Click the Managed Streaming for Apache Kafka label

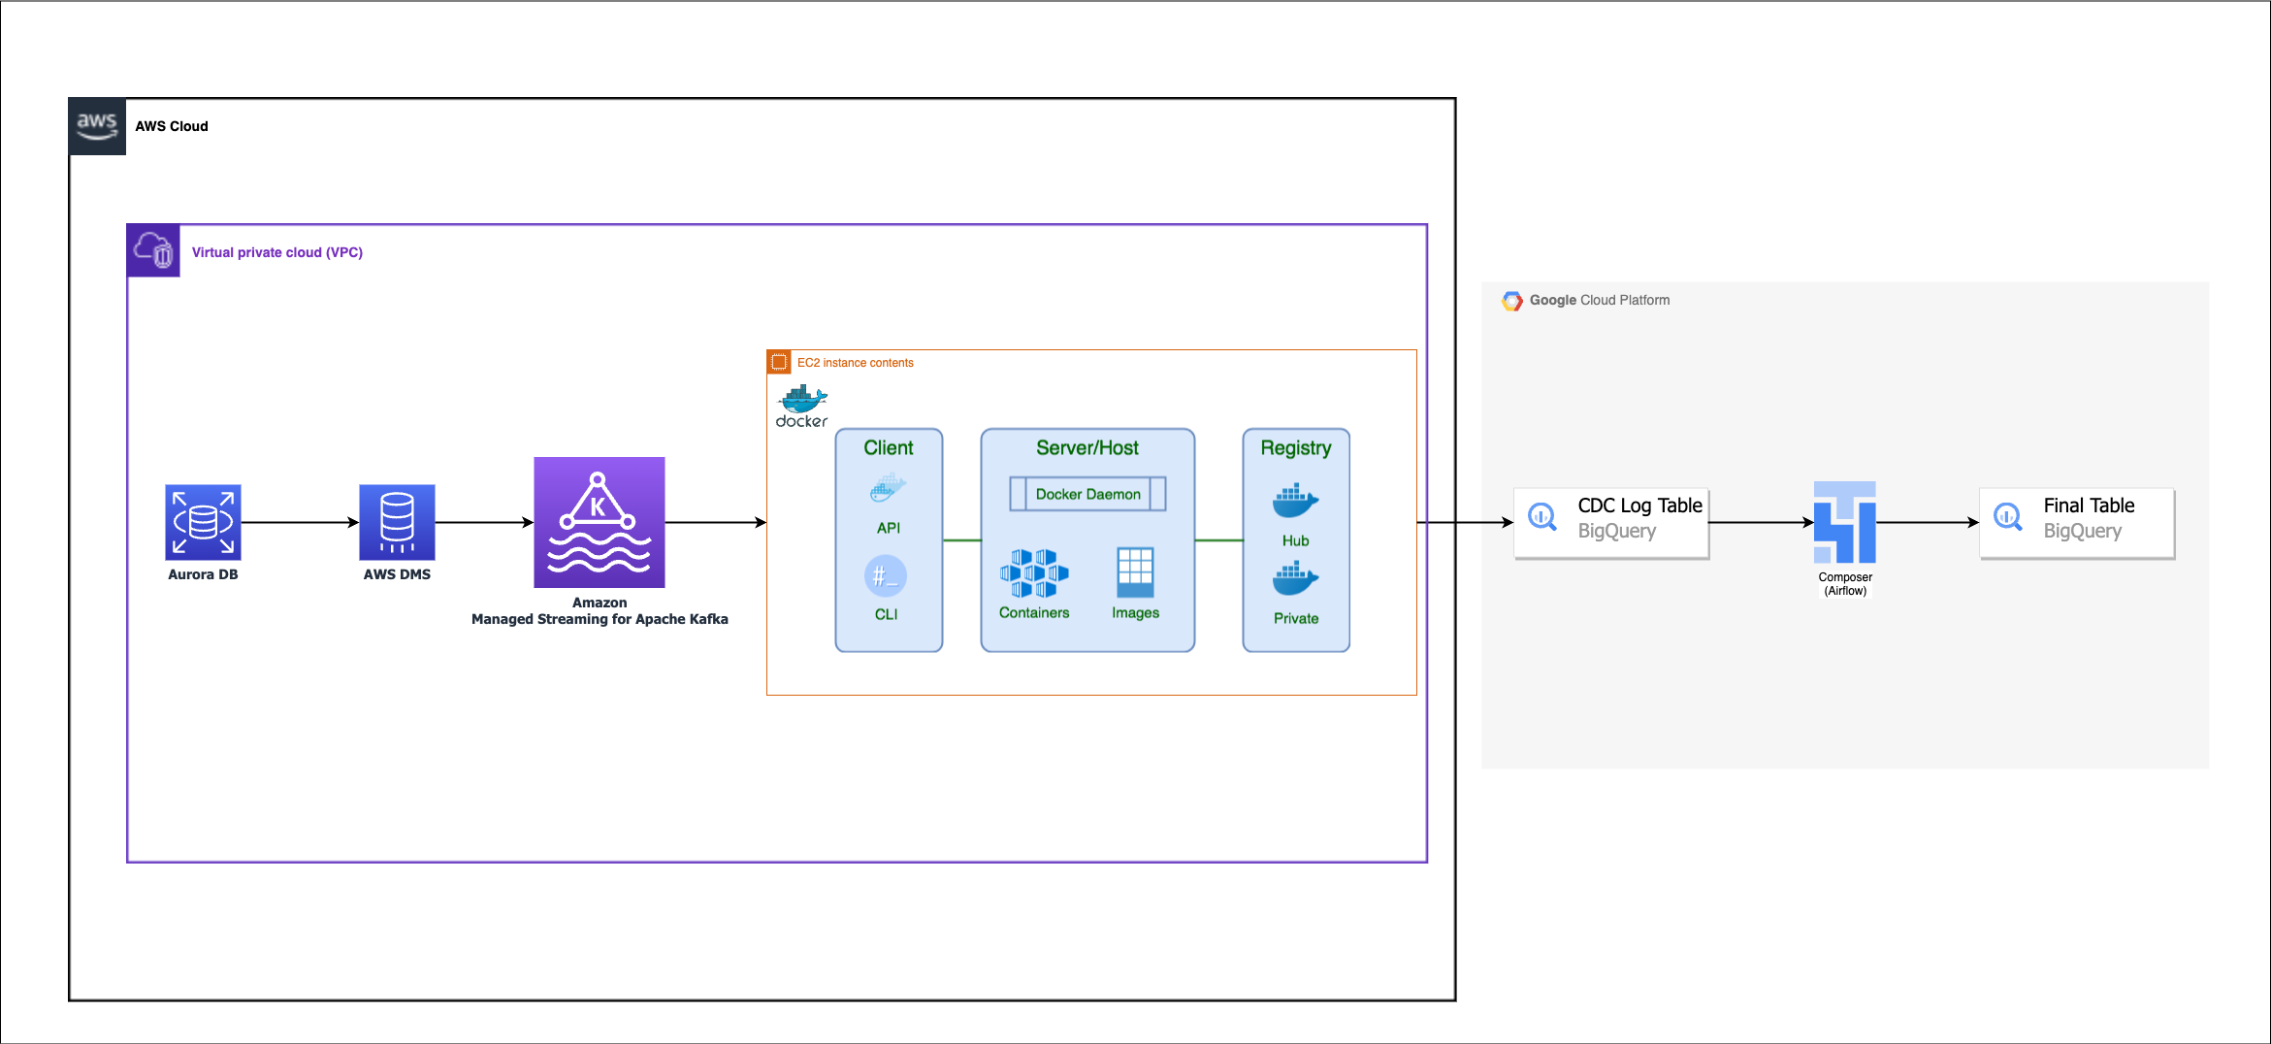tap(600, 619)
